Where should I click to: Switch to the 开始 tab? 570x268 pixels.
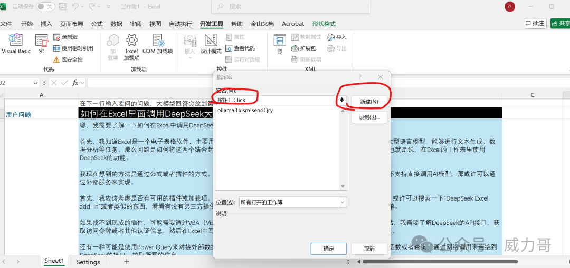26,24
